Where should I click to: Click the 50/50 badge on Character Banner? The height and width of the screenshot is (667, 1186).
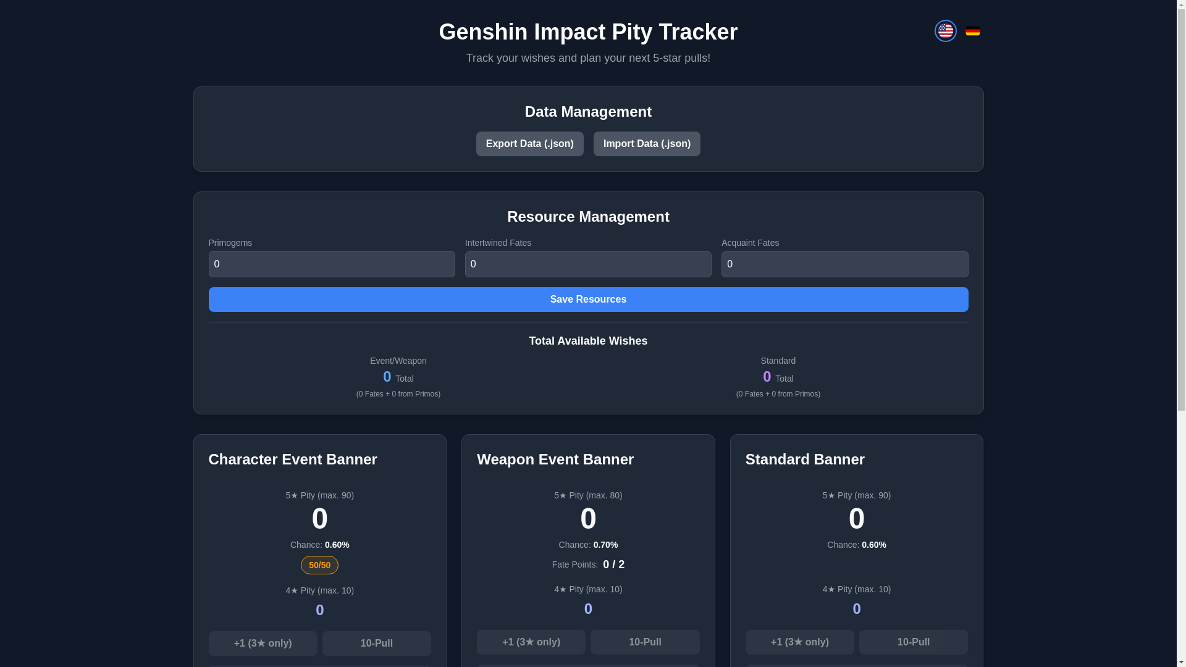click(319, 565)
